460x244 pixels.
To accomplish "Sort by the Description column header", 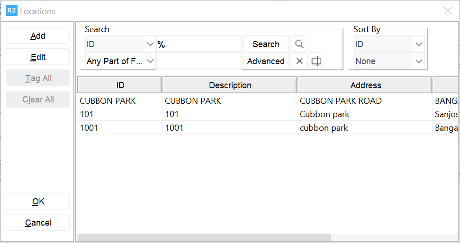I will tap(230, 85).
